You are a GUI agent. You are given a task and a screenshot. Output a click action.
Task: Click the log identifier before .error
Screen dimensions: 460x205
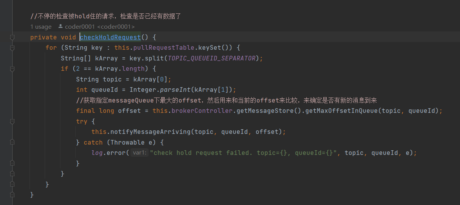(97, 153)
